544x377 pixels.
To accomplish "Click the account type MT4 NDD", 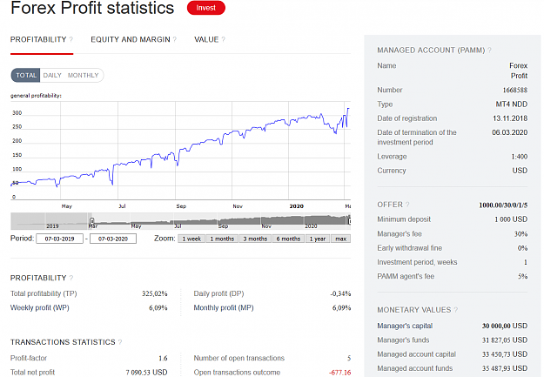I will [x=512, y=104].
